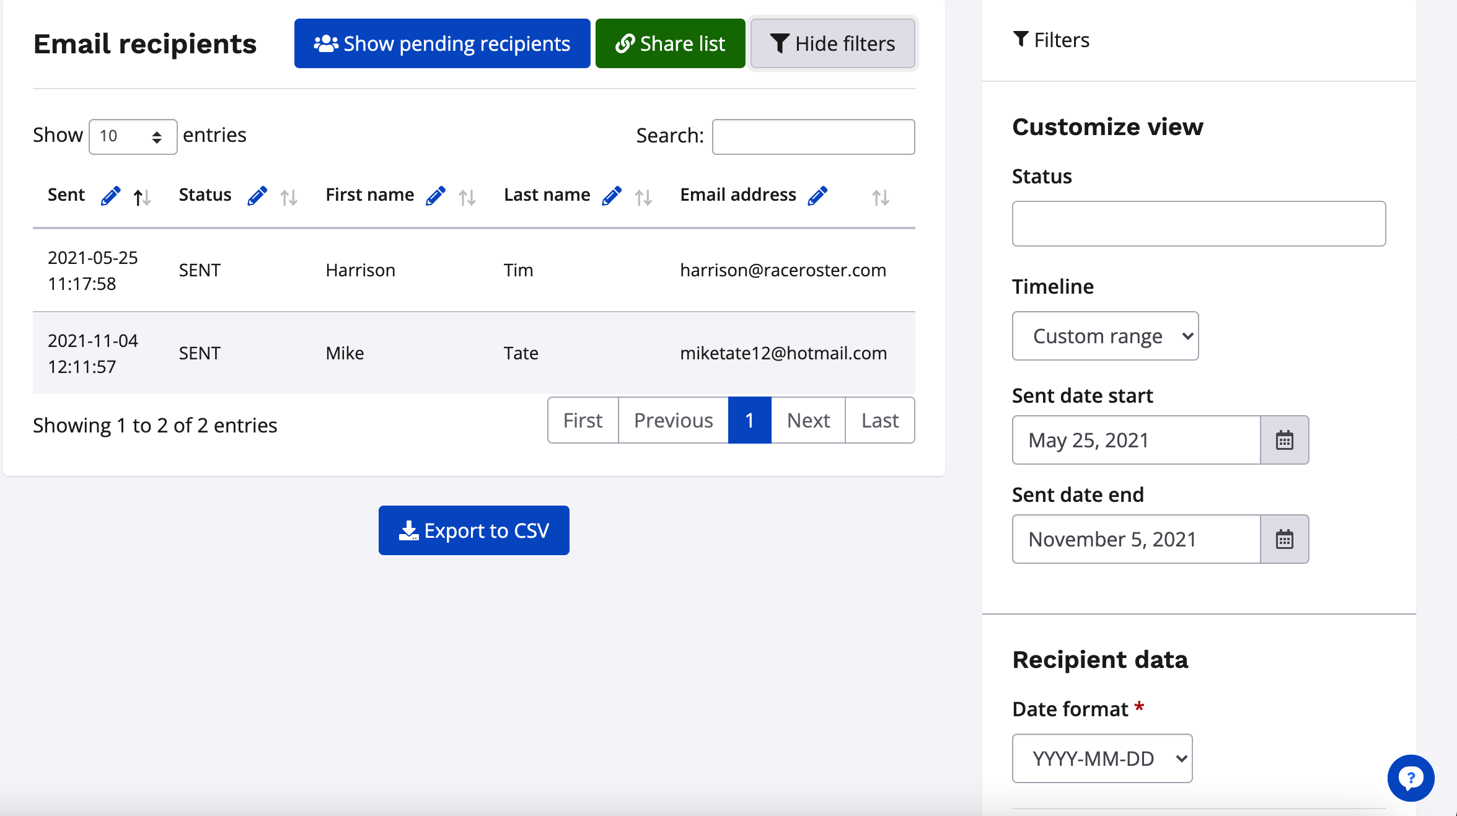This screenshot has height=816, width=1457.
Task: Sort table by Email address arrows
Action: tap(880, 198)
